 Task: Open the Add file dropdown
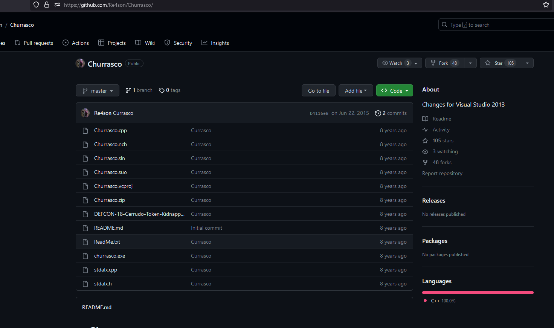[356, 91]
